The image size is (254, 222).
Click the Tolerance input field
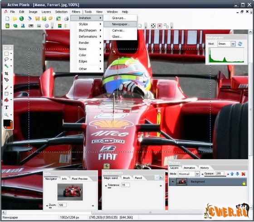(125, 185)
